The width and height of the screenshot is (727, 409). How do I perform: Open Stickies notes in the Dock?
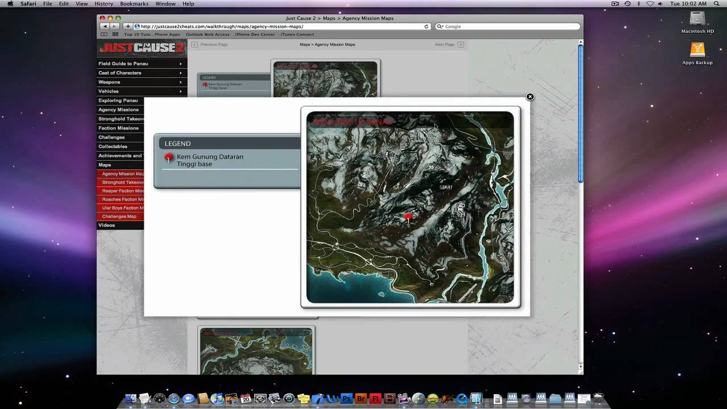pyautogui.click(x=303, y=399)
